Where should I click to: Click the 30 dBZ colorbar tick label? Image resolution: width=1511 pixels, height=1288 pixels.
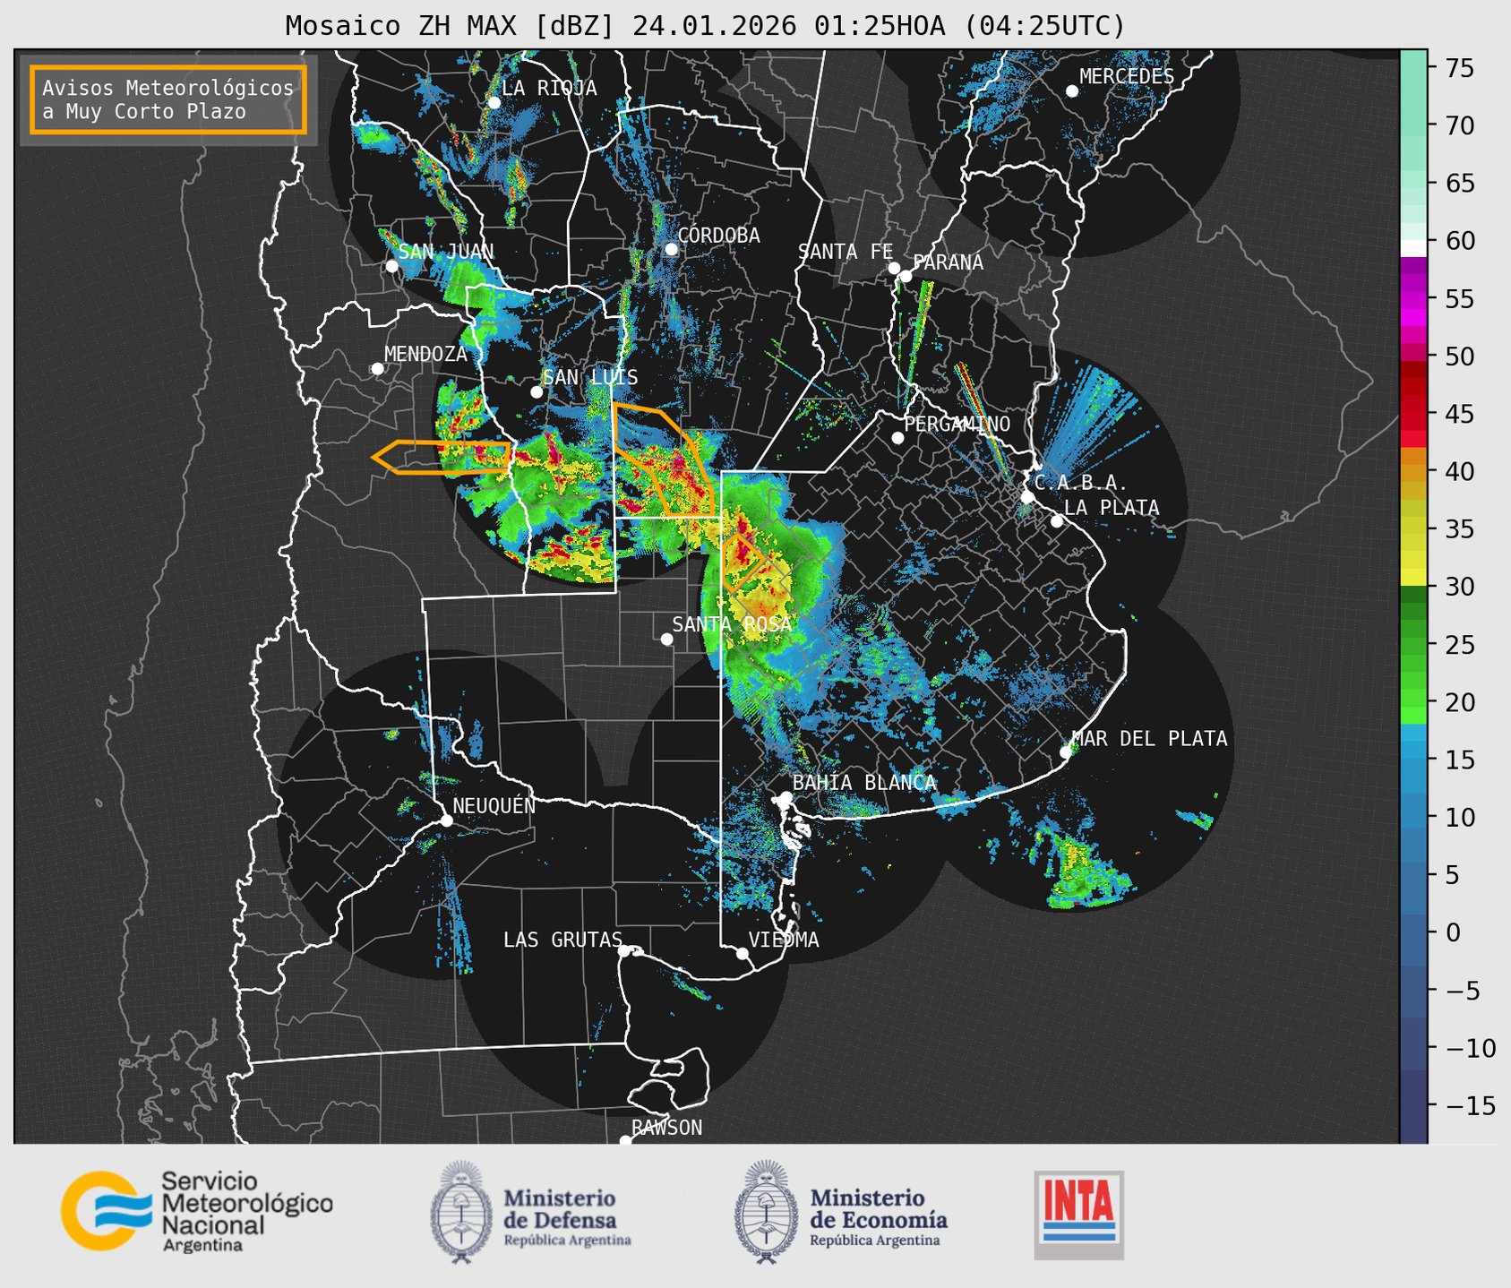click(1458, 587)
